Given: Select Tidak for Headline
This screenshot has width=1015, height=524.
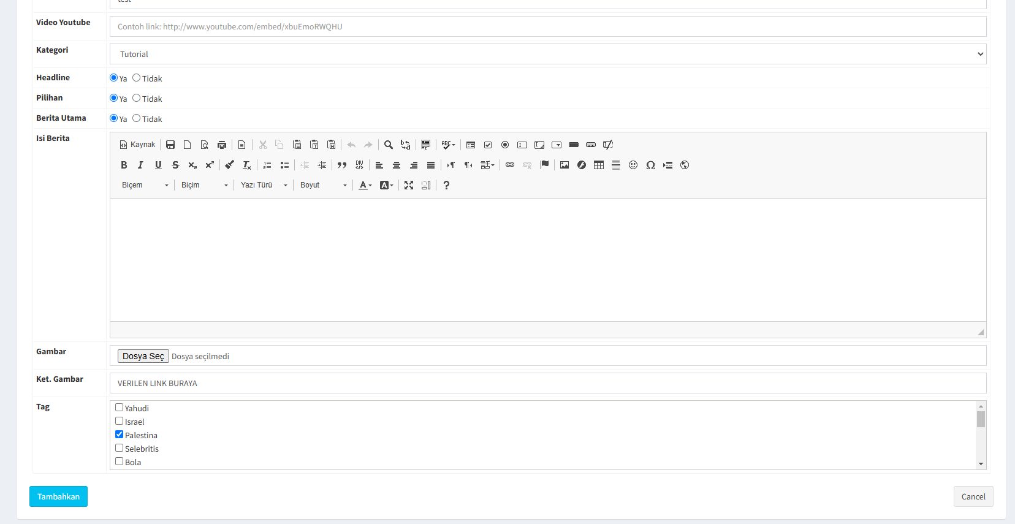Looking at the screenshot, I should pos(136,78).
